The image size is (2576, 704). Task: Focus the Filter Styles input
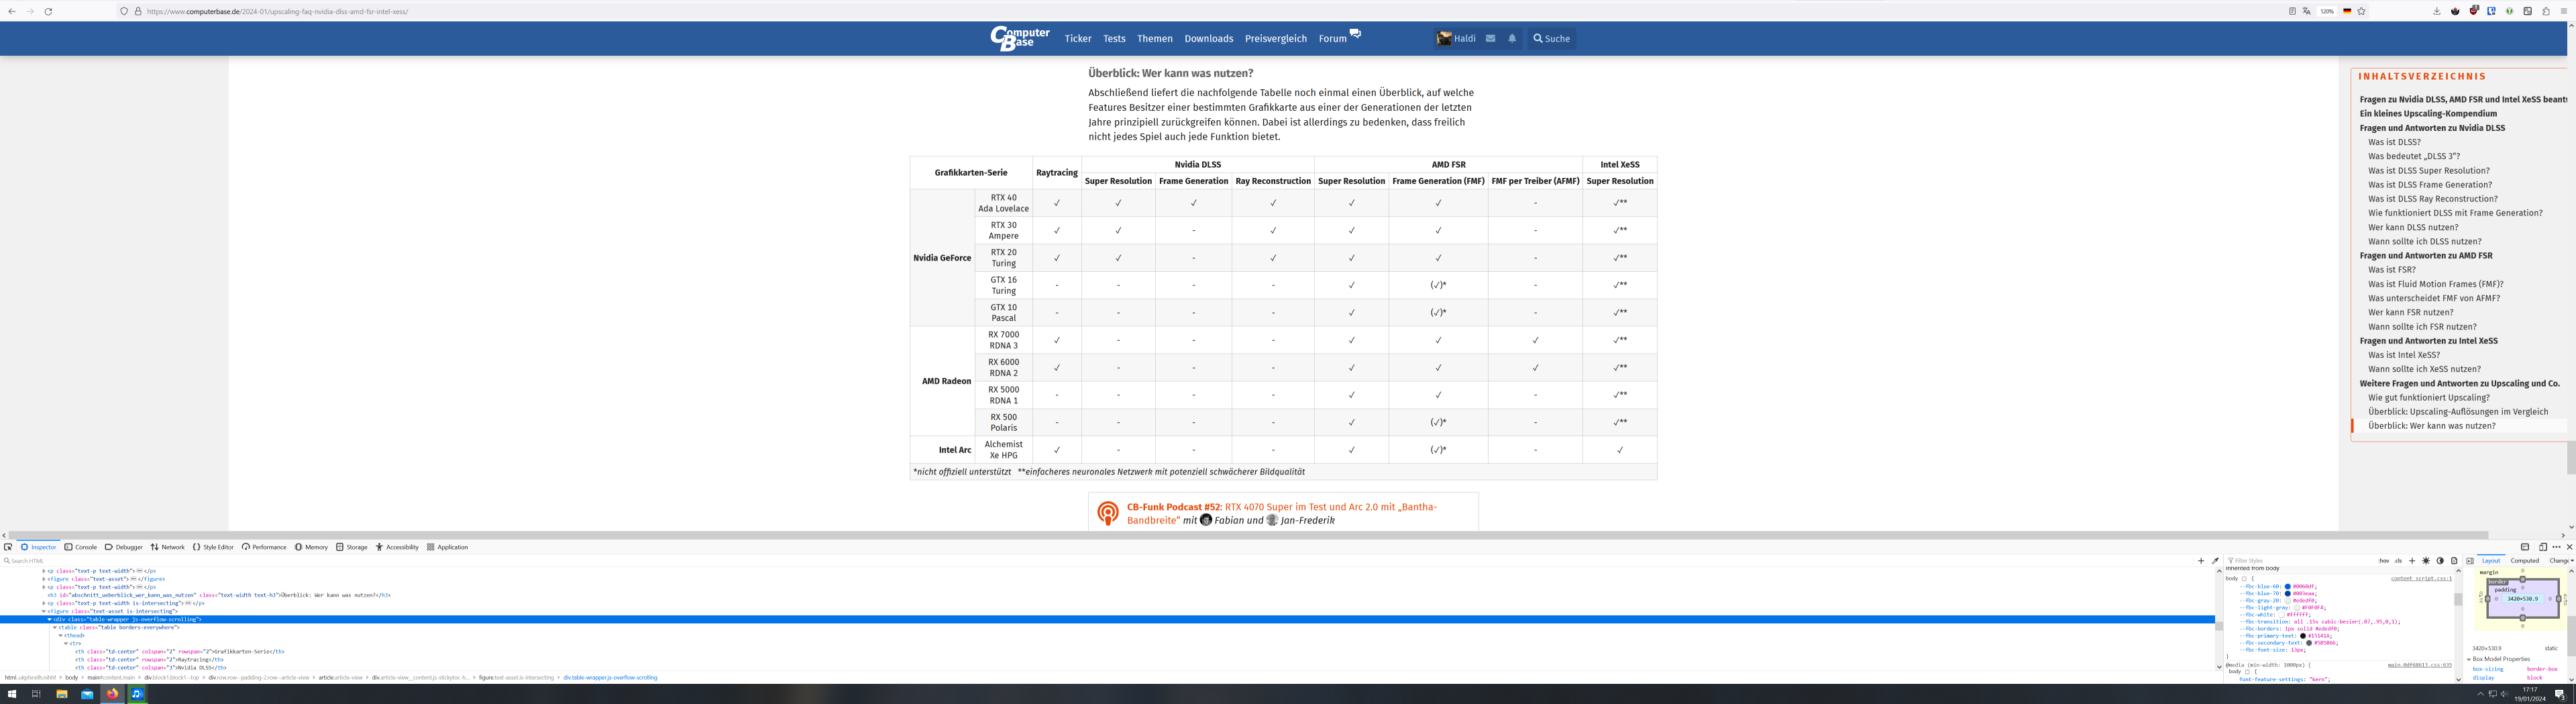click(x=2301, y=561)
